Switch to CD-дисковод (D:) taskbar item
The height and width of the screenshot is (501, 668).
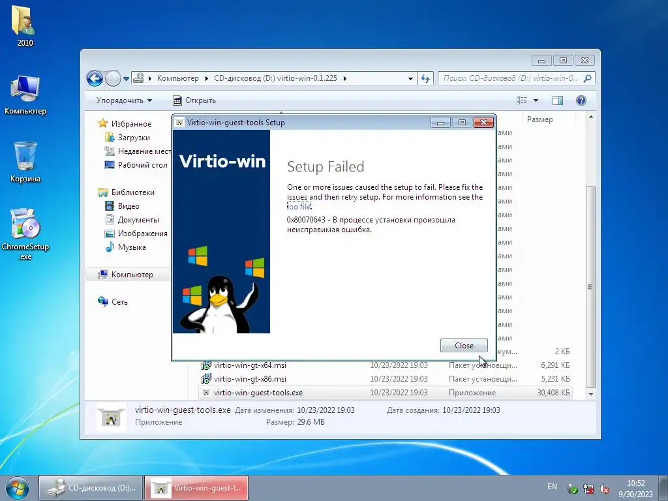(x=91, y=488)
